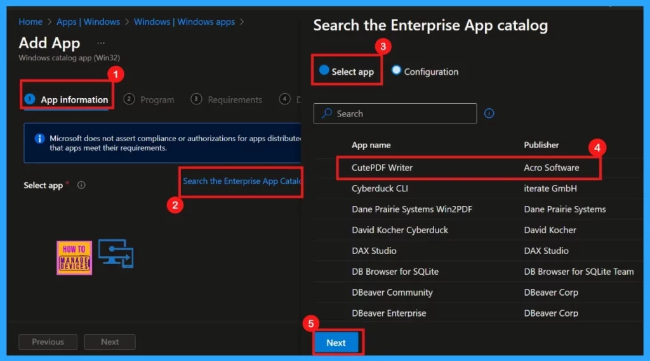
Task: Sort by the App name column header
Action: [x=371, y=145]
